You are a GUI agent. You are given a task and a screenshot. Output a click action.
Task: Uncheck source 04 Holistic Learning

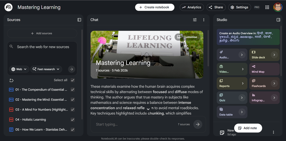(73, 120)
